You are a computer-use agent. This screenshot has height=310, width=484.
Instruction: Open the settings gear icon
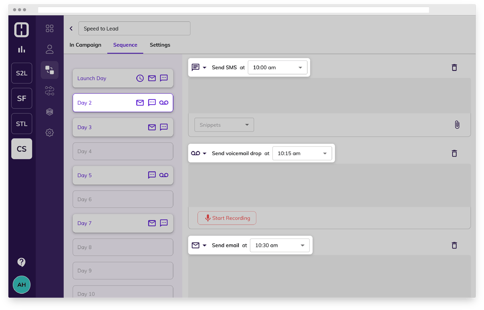[49, 132]
